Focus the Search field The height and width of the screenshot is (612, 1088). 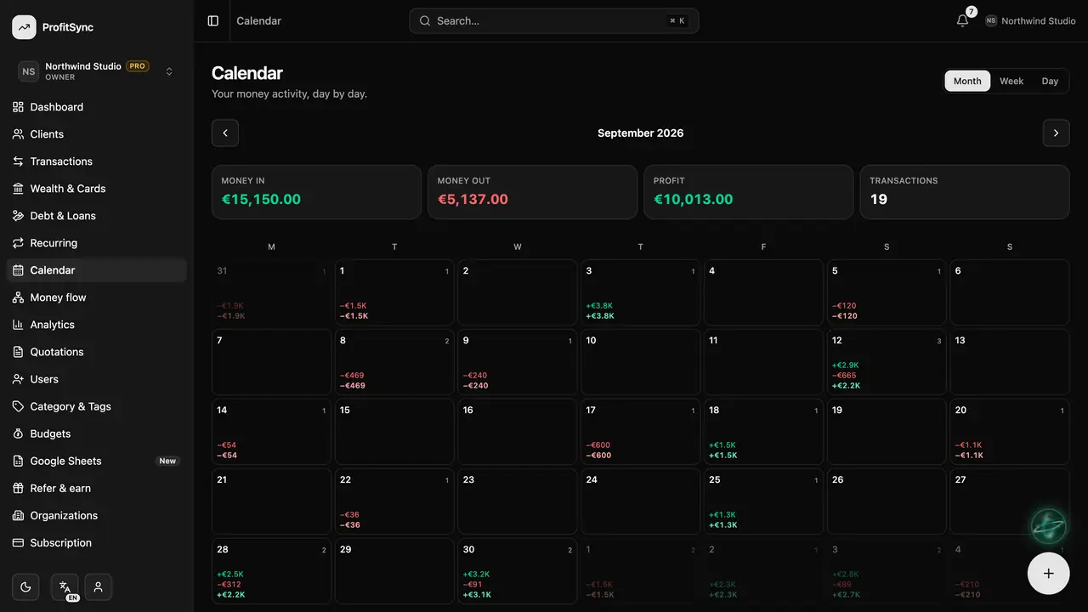click(554, 20)
